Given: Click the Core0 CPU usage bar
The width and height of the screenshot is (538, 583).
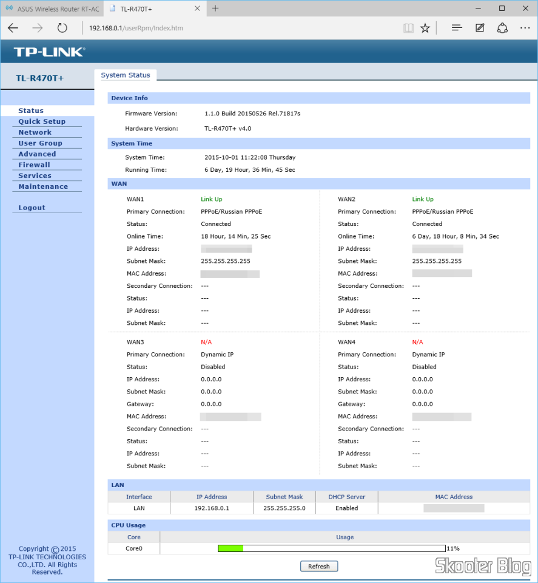Looking at the screenshot, I should click(x=332, y=548).
